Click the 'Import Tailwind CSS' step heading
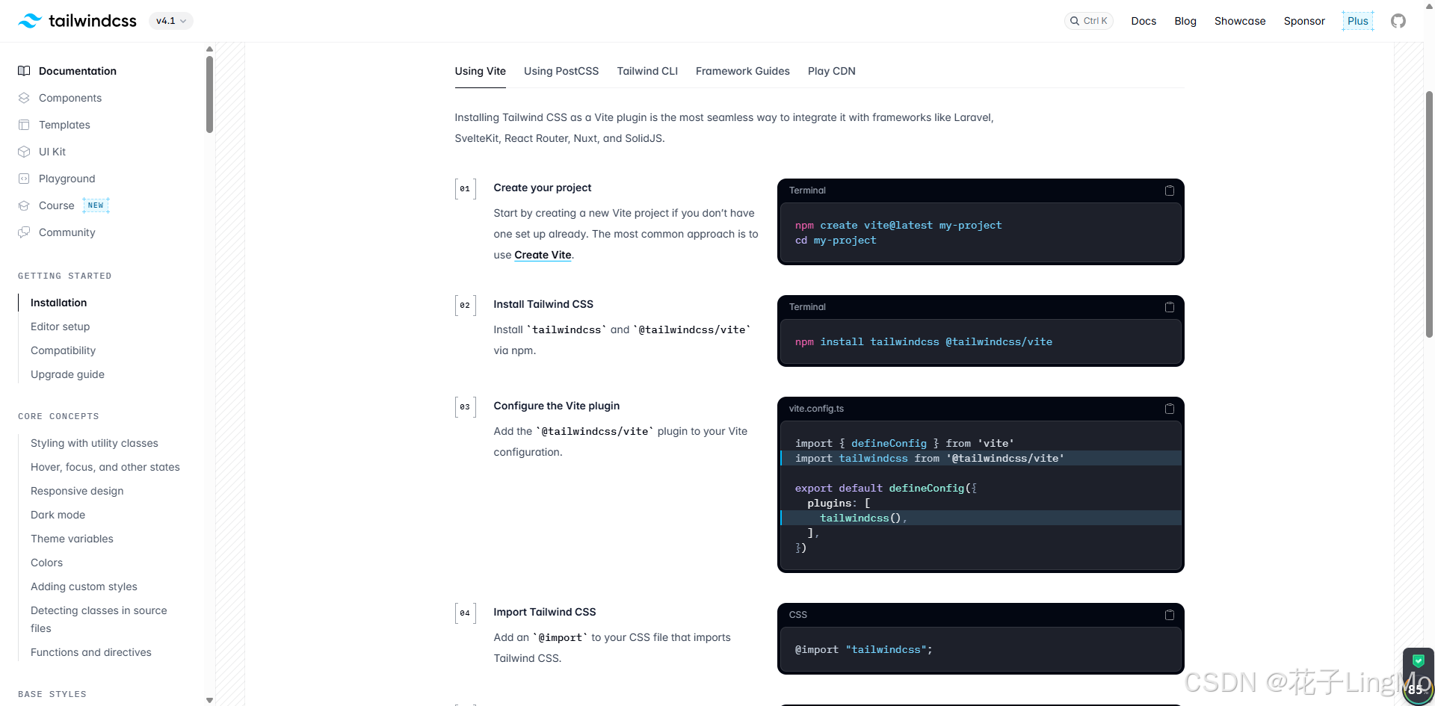Screen dimensions: 1435x706 coord(544,612)
